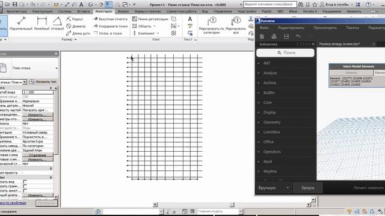Click the Отделение button in properties
The image size is (385, 216).
coord(37,155)
